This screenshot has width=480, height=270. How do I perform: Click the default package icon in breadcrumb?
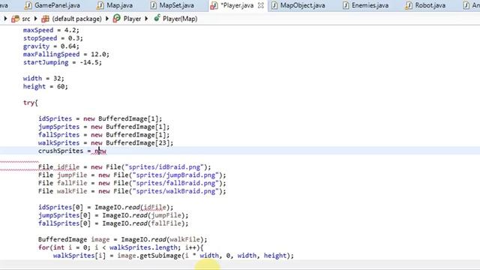tap(45, 19)
